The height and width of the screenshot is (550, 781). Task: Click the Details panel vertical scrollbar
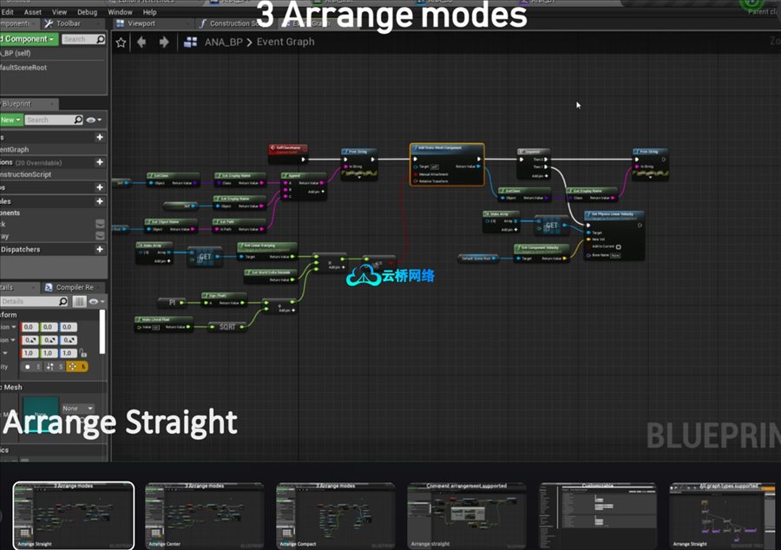click(x=102, y=331)
